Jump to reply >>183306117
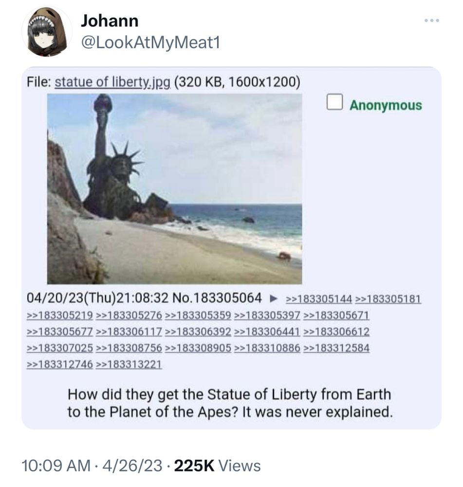The height and width of the screenshot is (487, 463). 129,332
